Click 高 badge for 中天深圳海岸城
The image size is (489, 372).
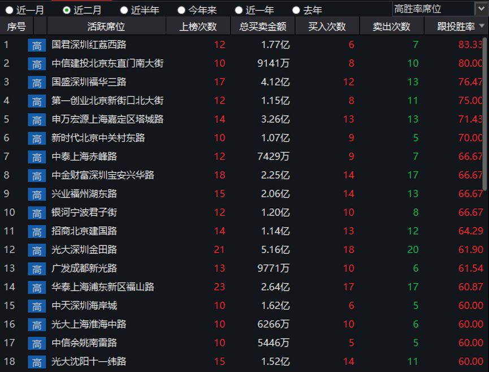37,306
